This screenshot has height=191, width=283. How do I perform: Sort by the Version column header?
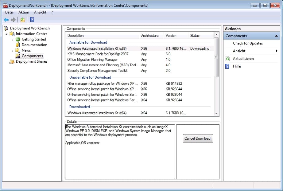176,36
